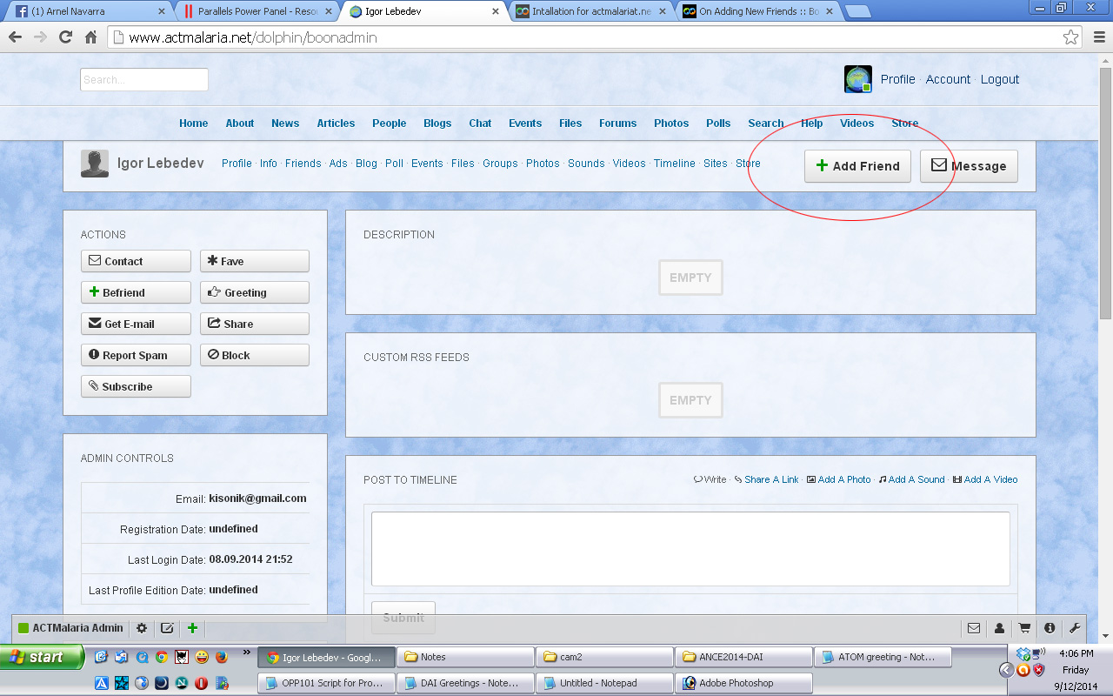Open the Adobe Photoshop taskbar button
The height and width of the screenshot is (696, 1113).
743,683
